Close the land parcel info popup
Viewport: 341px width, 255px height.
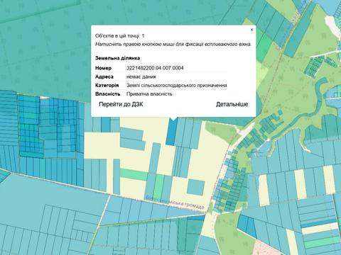pyautogui.click(x=251, y=30)
